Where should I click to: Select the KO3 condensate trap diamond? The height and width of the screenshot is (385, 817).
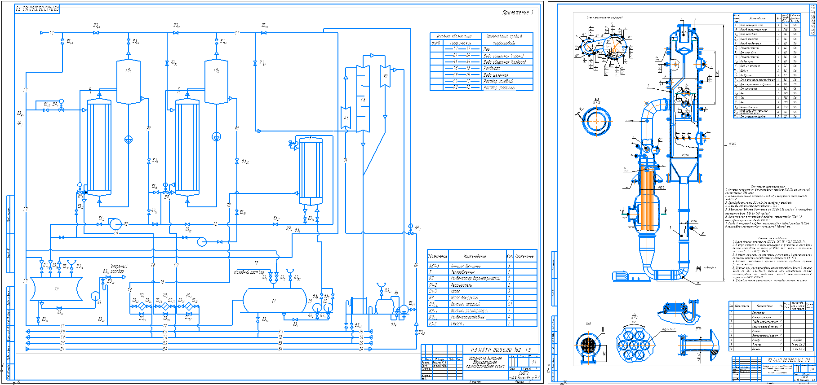188,306
